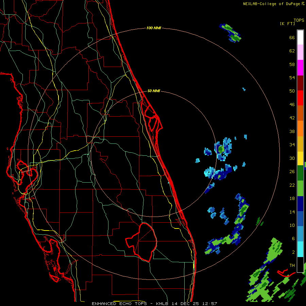Screen dimensions: 306x306
Task: Click the '34' legend value
Action: 292,145
